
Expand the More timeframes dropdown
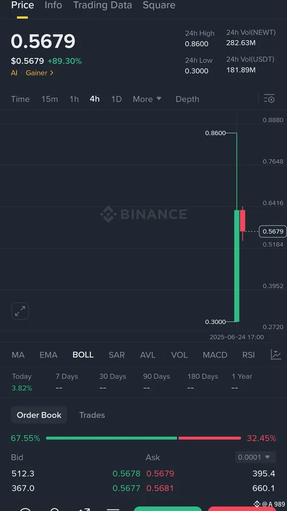147,99
